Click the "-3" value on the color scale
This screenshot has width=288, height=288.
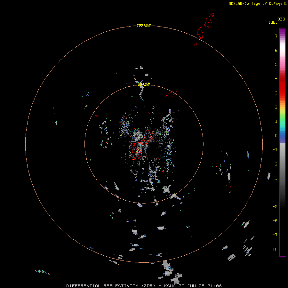pos(275,178)
